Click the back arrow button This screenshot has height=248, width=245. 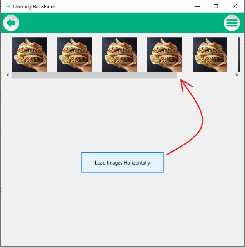(11, 23)
